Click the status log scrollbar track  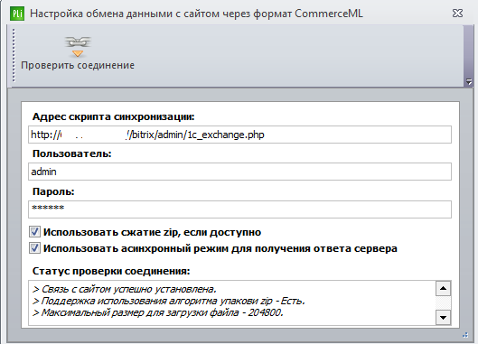pos(443,302)
